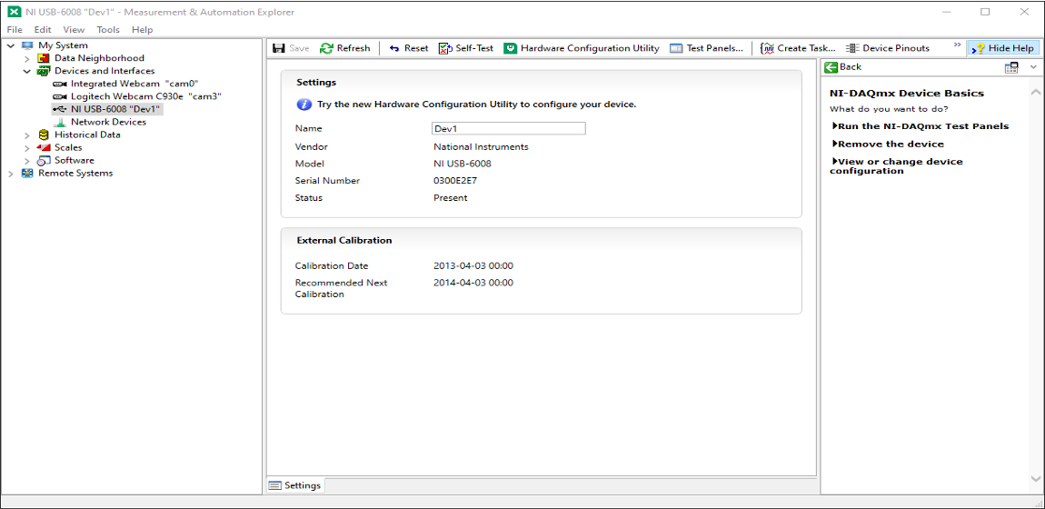Open the Tools menu
The image size is (1045, 509).
pos(108,29)
